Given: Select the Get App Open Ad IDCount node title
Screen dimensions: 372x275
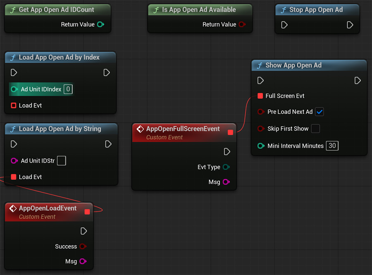Looking at the screenshot, I should (57, 10).
